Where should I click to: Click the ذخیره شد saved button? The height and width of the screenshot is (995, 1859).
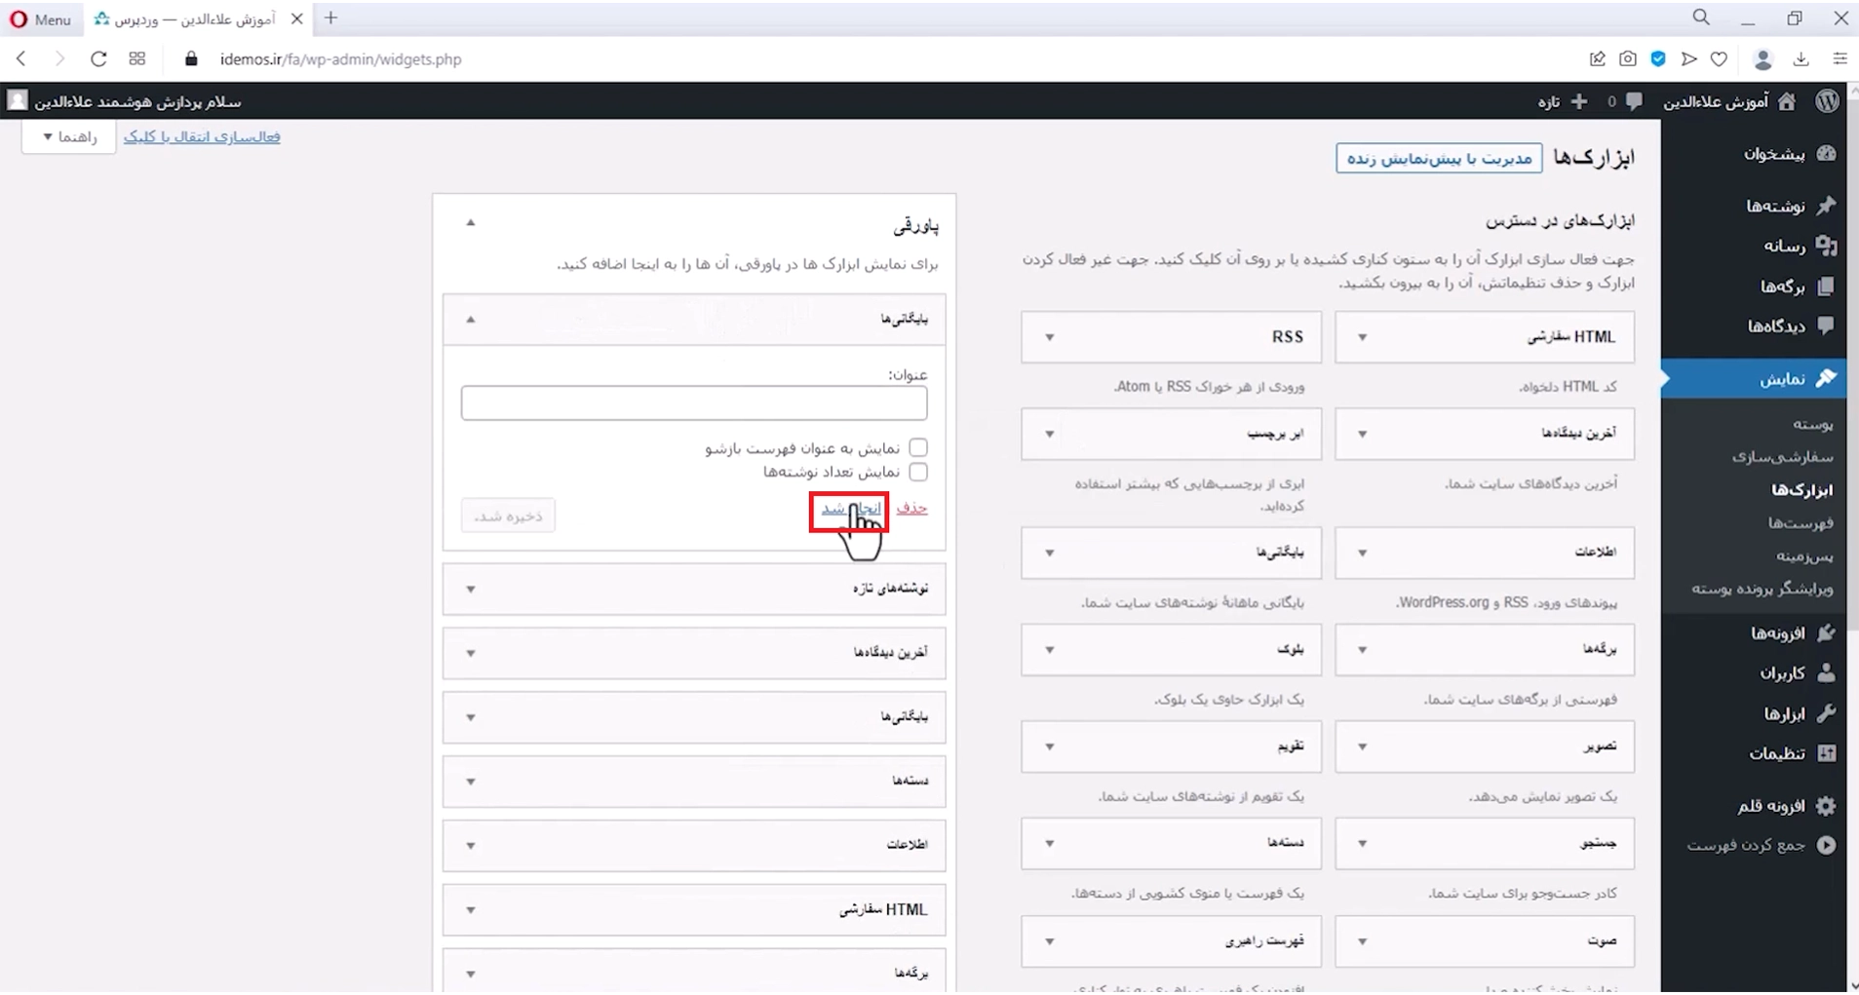(x=508, y=516)
